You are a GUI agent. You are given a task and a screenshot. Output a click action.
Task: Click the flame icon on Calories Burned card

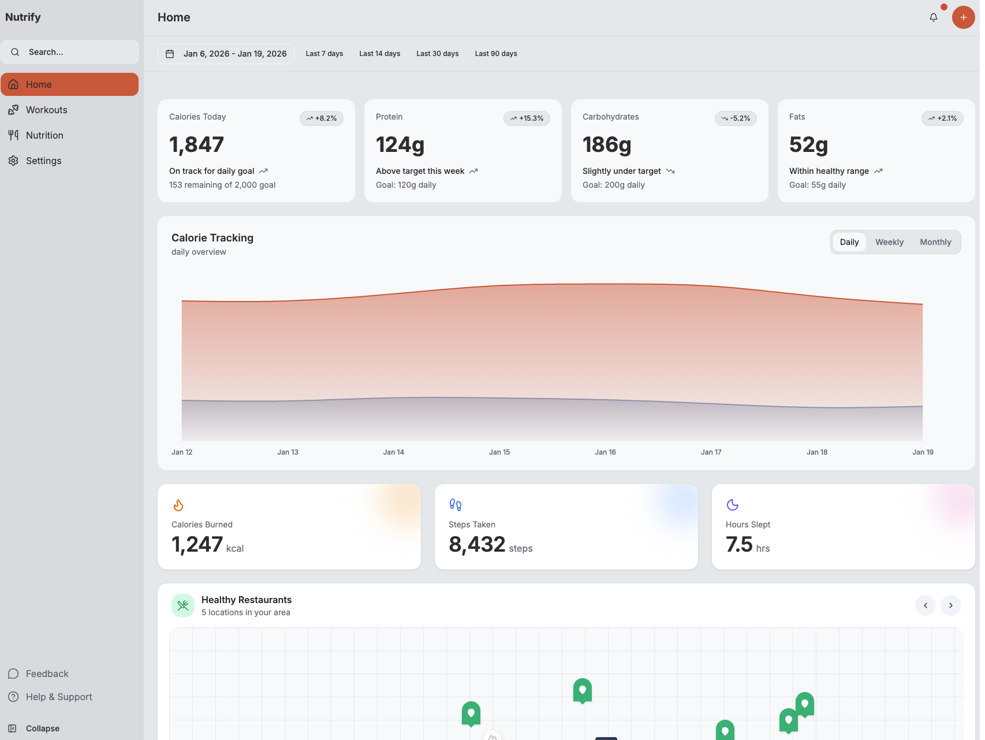(178, 504)
